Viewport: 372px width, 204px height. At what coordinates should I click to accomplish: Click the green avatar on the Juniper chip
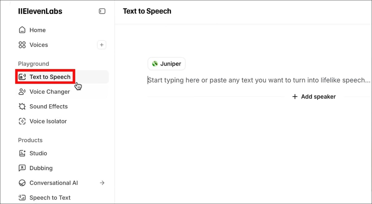(155, 63)
